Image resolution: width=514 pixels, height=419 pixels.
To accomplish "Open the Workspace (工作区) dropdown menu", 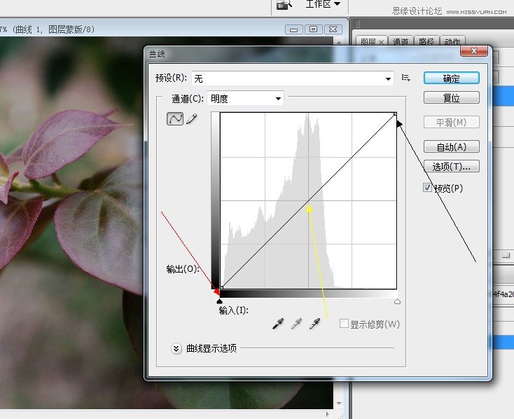I will [323, 5].
